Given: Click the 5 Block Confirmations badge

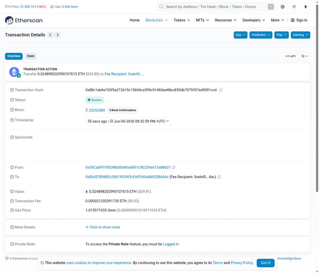Looking at the screenshot, I should tap(123, 110).
